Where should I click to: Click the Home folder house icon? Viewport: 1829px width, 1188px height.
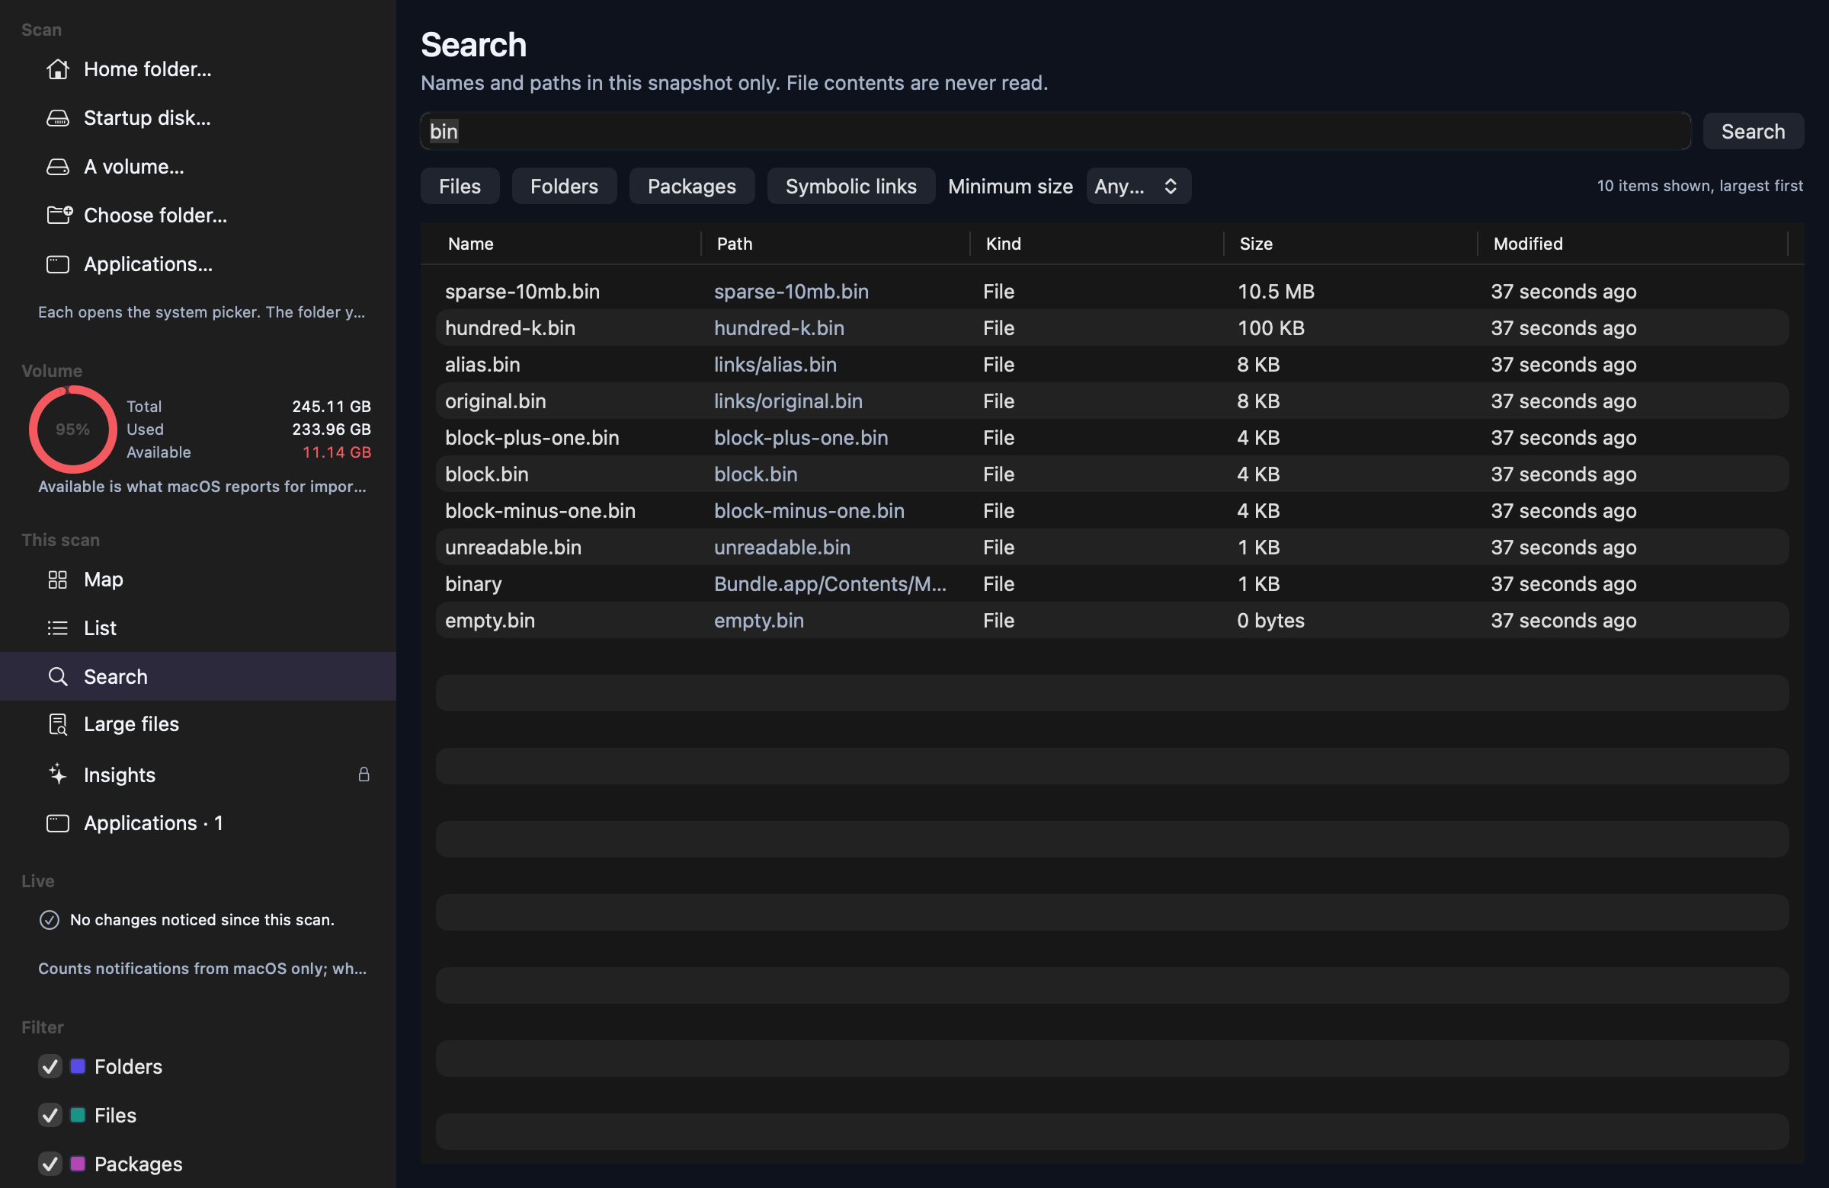click(x=58, y=69)
